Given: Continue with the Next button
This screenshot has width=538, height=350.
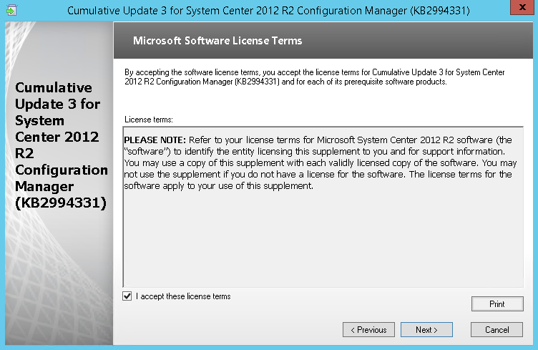Looking at the screenshot, I should [x=426, y=329].
